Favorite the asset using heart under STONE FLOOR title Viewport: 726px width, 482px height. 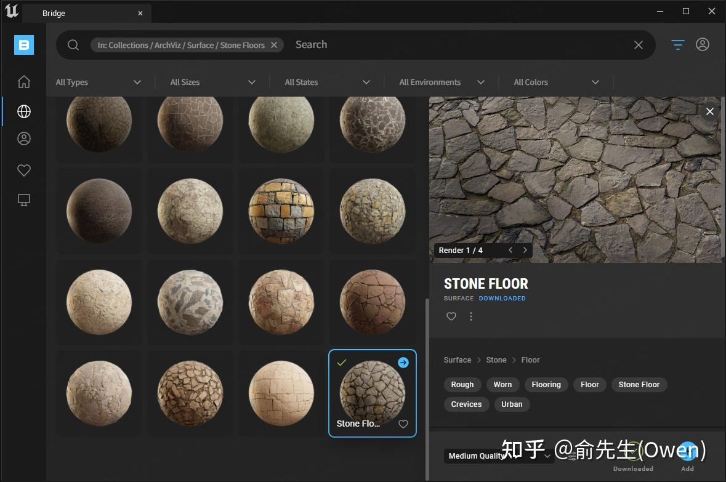(x=451, y=316)
